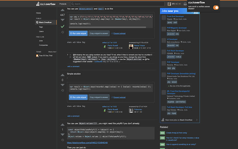The image size is (238, 149).
Task: Open Nenad Vracar's profile name link
Action: click(x=139, y=45)
